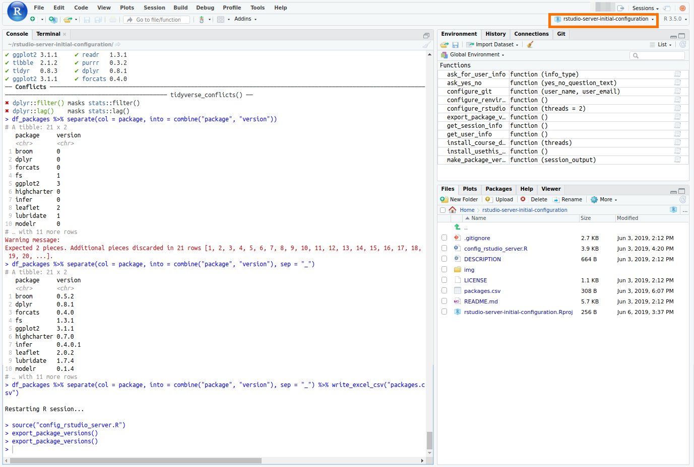
Task: Open the More dropdown in Files pane
Action: (604, 200)
